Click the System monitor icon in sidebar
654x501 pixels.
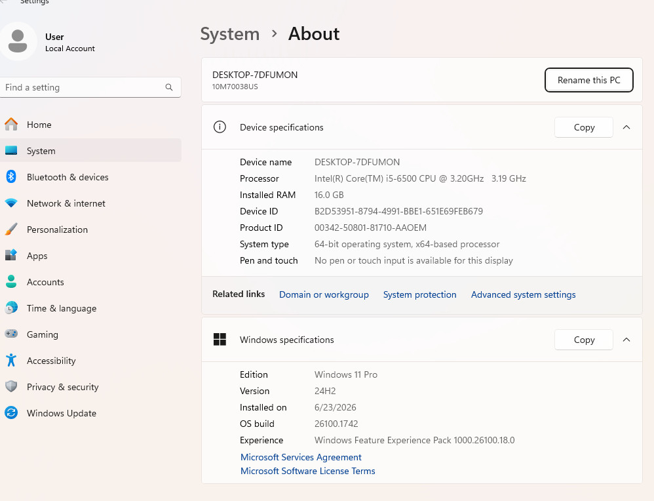[11, 151]
